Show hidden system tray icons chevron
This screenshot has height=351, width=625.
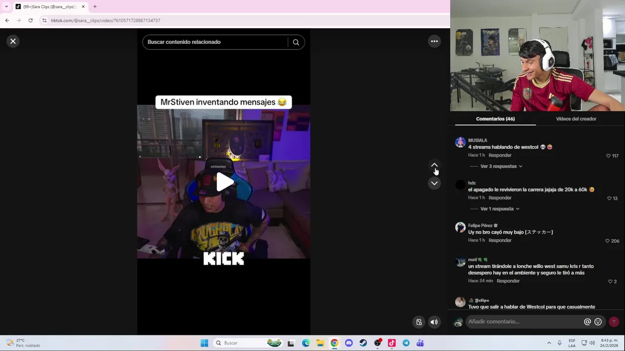click(x=549, y=343)
